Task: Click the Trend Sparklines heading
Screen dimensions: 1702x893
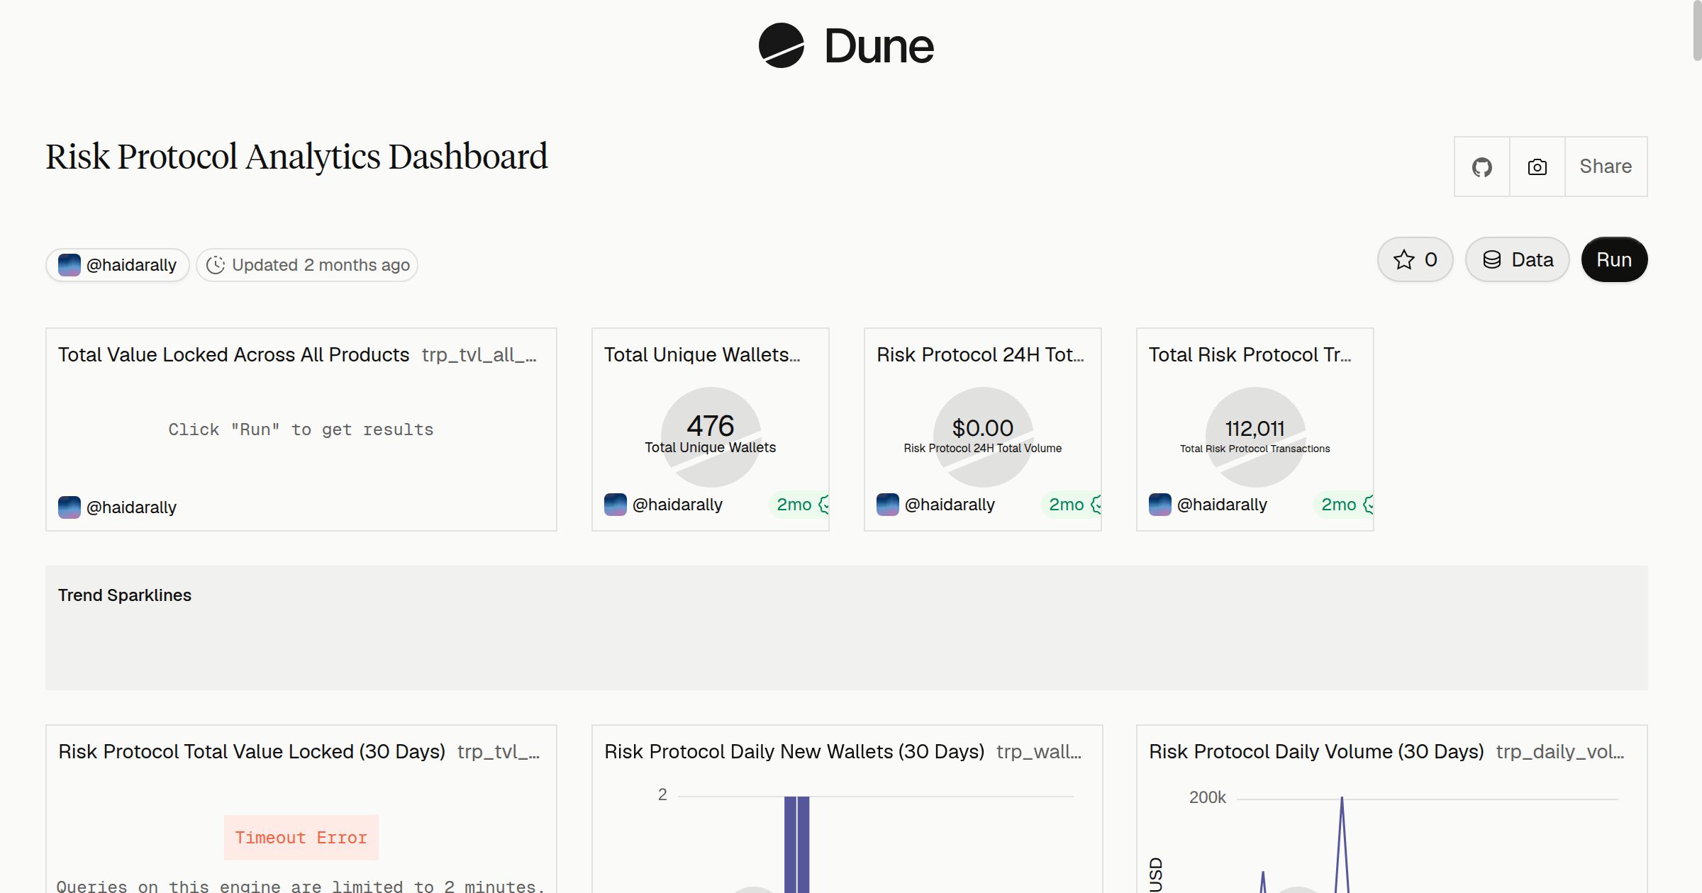Action: (125, 595)
